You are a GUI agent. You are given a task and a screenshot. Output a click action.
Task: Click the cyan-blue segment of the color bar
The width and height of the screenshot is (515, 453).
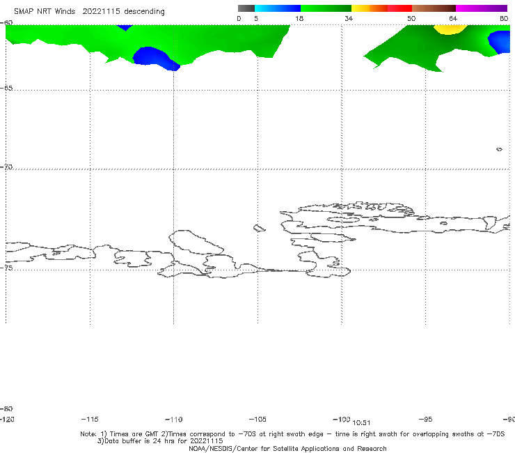[x=278, y=8]
